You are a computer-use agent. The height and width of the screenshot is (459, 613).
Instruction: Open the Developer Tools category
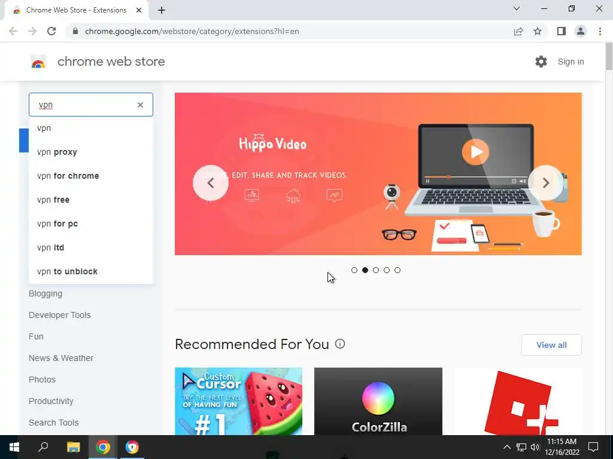[59, 315]
